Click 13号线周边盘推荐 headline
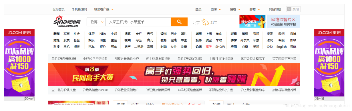The height and width of the screenshot is (111, 352). tap(190, 90)
